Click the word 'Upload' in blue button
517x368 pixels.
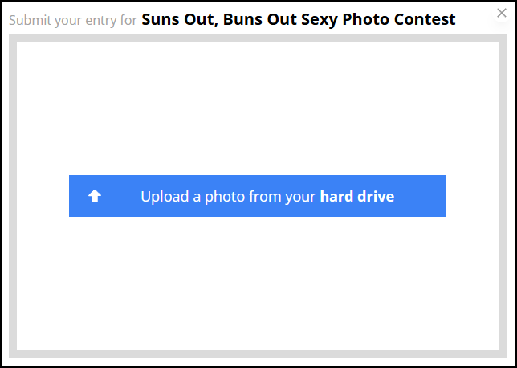[165, 196]
